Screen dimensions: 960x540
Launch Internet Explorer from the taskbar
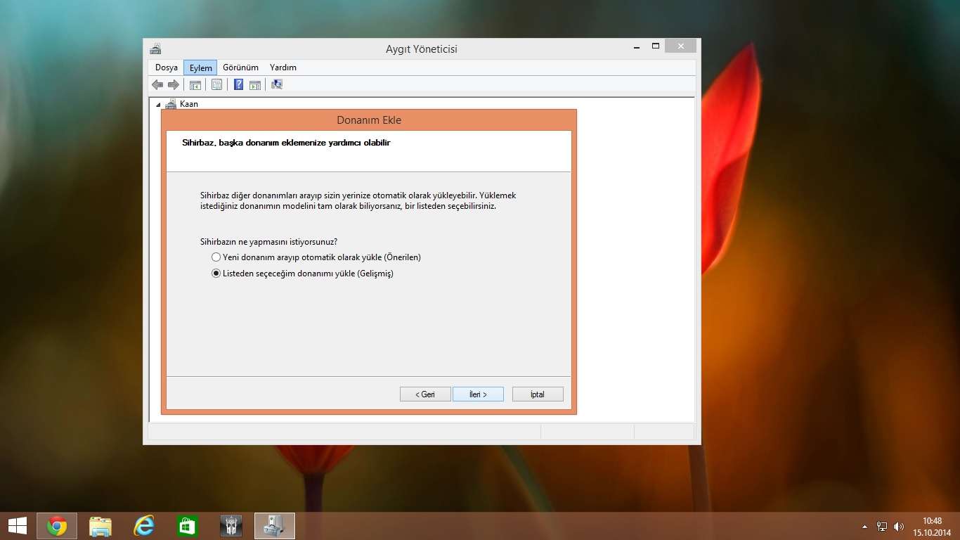point(144,526)
